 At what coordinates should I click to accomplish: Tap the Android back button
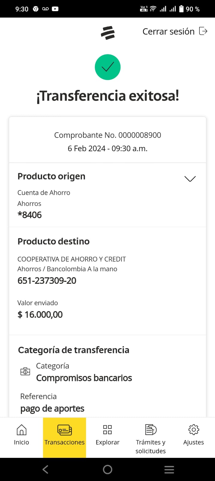(45, 469)
